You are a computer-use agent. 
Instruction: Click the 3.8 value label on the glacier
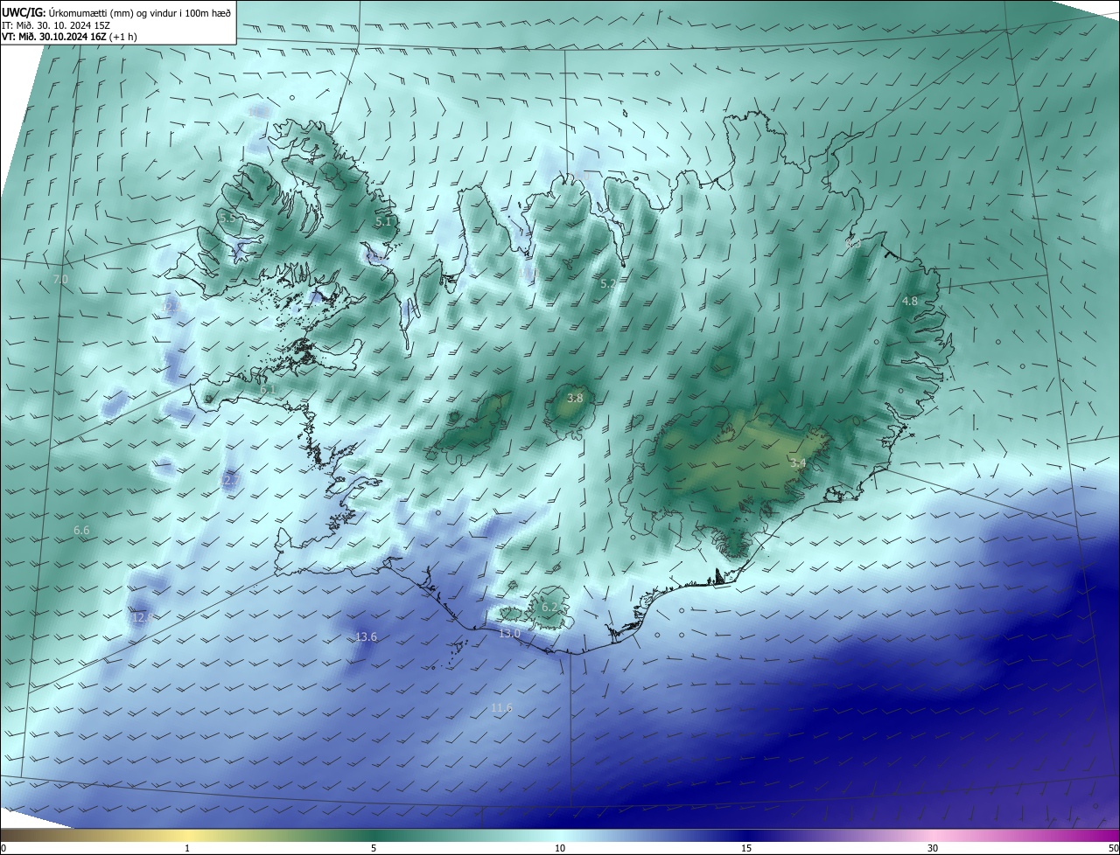click(x=575, y=398)
